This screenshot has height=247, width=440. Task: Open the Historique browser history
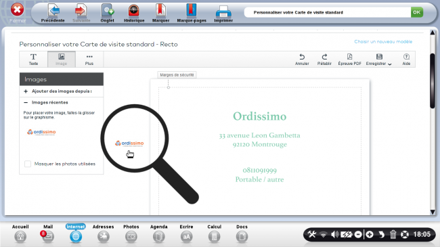point(134,13)
